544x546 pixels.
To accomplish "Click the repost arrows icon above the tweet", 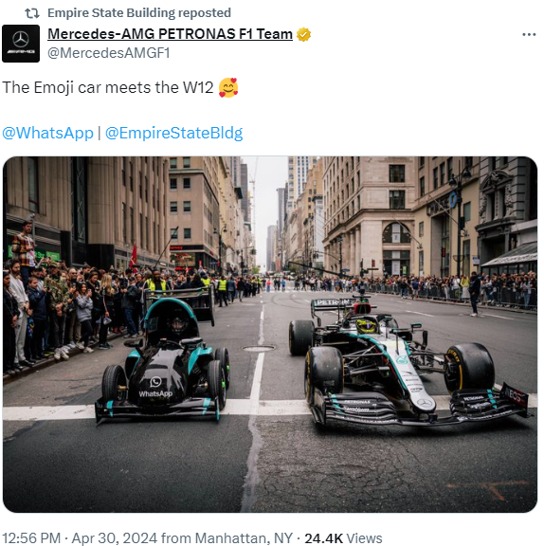I will 32,13.
